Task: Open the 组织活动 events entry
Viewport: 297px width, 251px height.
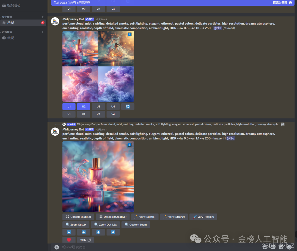Action: click(11, 5)
